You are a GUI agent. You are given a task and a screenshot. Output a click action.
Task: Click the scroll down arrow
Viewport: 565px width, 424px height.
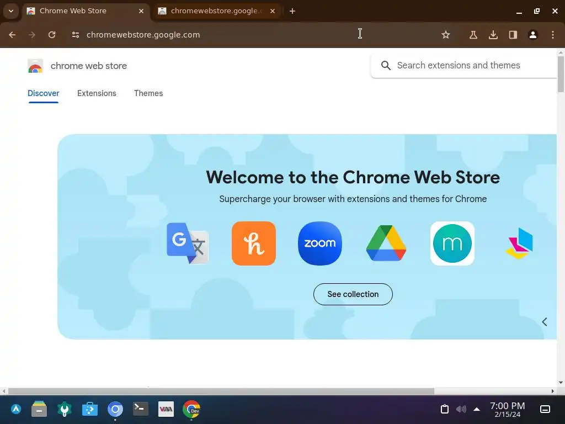pyautogui.click(x=561, y=383)
